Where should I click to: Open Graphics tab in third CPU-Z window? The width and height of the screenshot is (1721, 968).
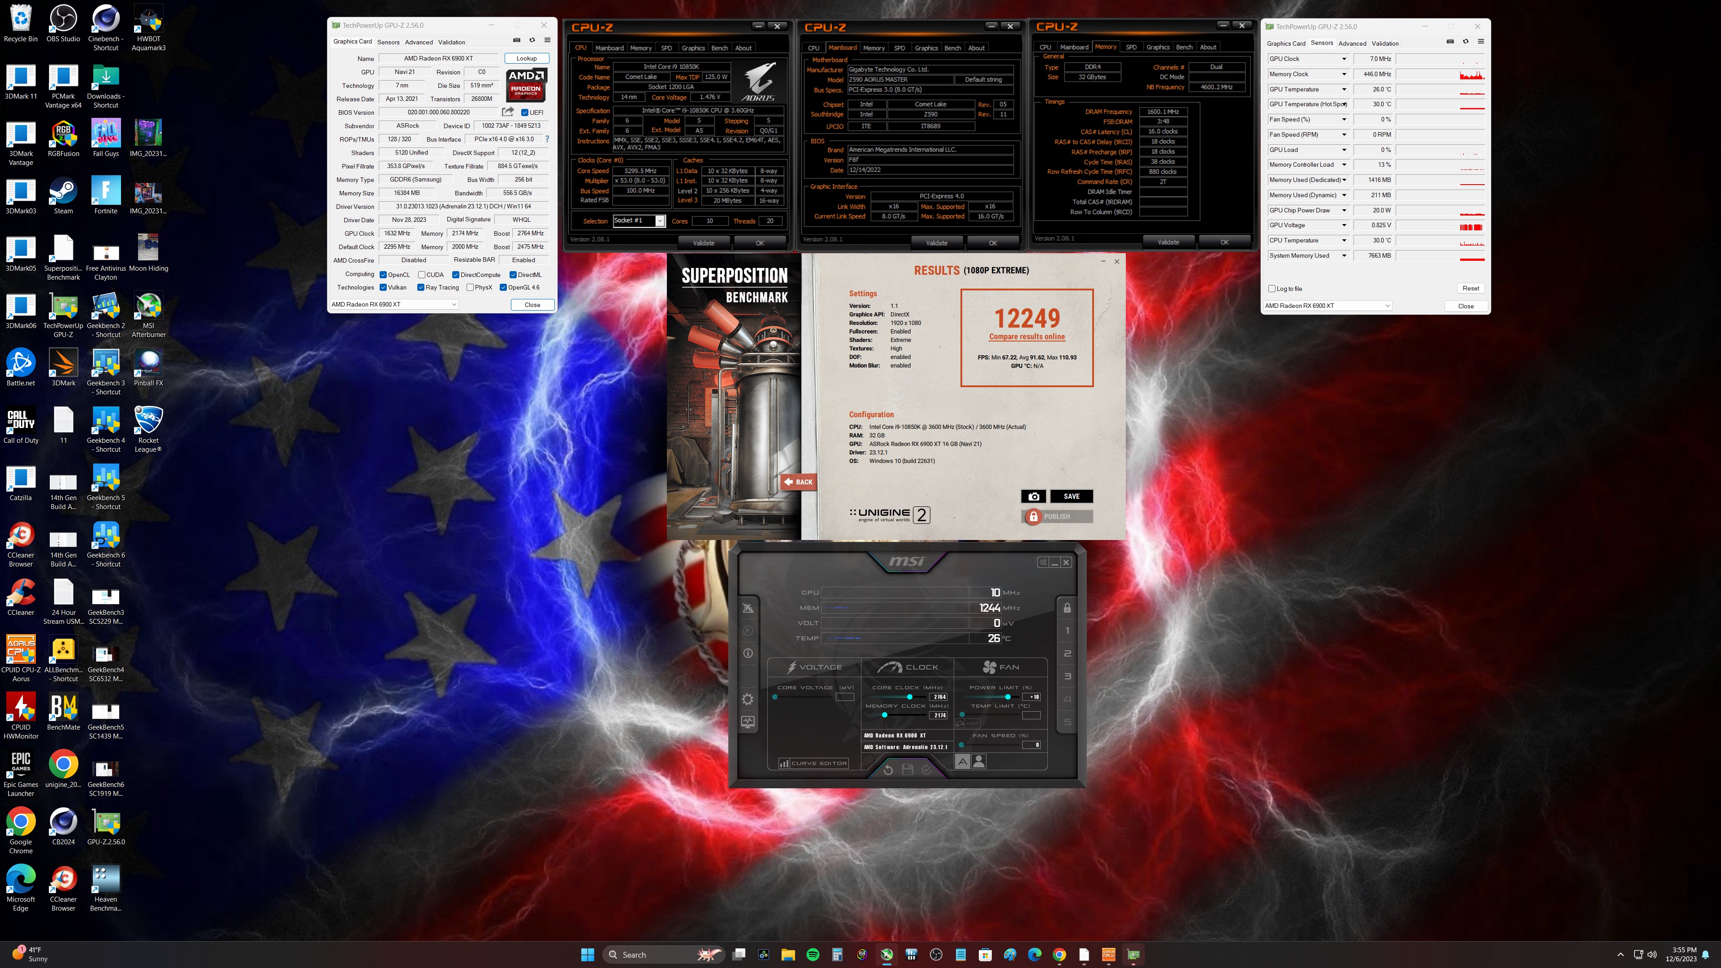click(x=1158, y=48)
